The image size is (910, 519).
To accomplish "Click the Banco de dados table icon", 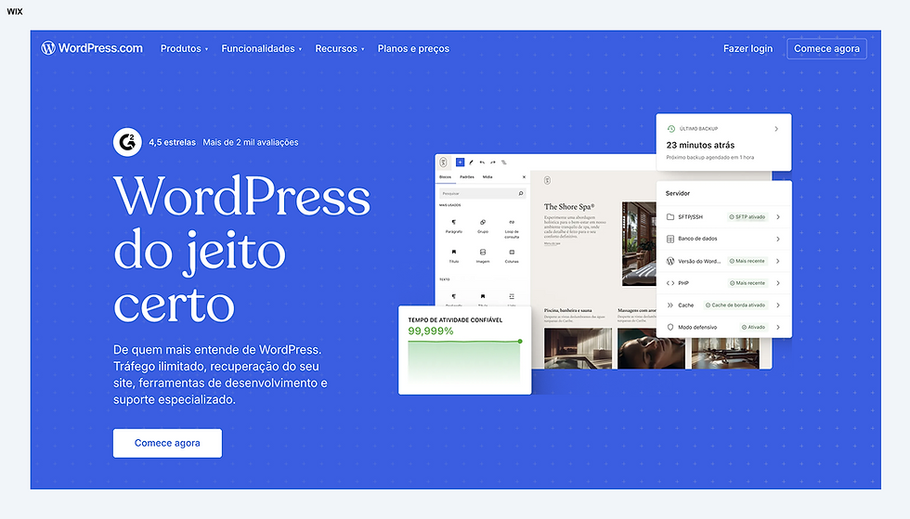I will pos(670,239).
